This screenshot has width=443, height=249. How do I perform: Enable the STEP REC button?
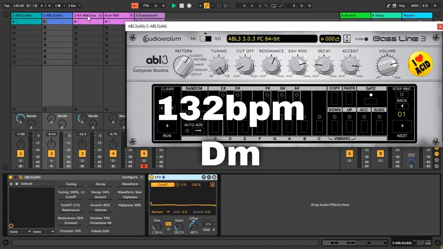pos(402,94)
